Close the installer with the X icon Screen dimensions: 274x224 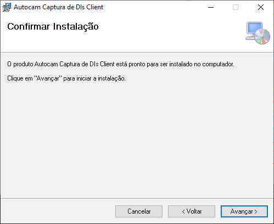point(261,7)
